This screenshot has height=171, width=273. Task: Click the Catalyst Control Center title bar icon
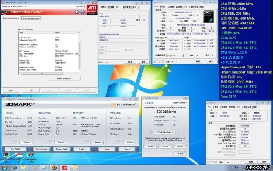pyautogui.click(x=3, y=3)
